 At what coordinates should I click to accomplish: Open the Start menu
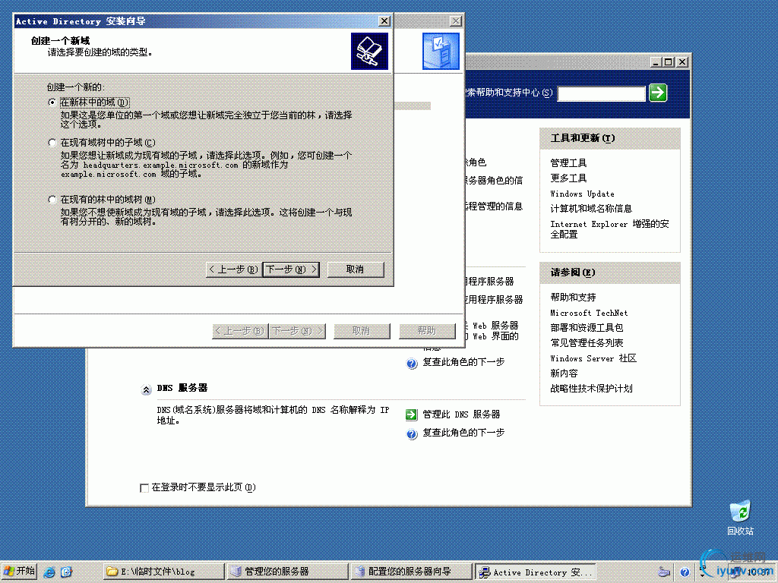tap(19, 571)
